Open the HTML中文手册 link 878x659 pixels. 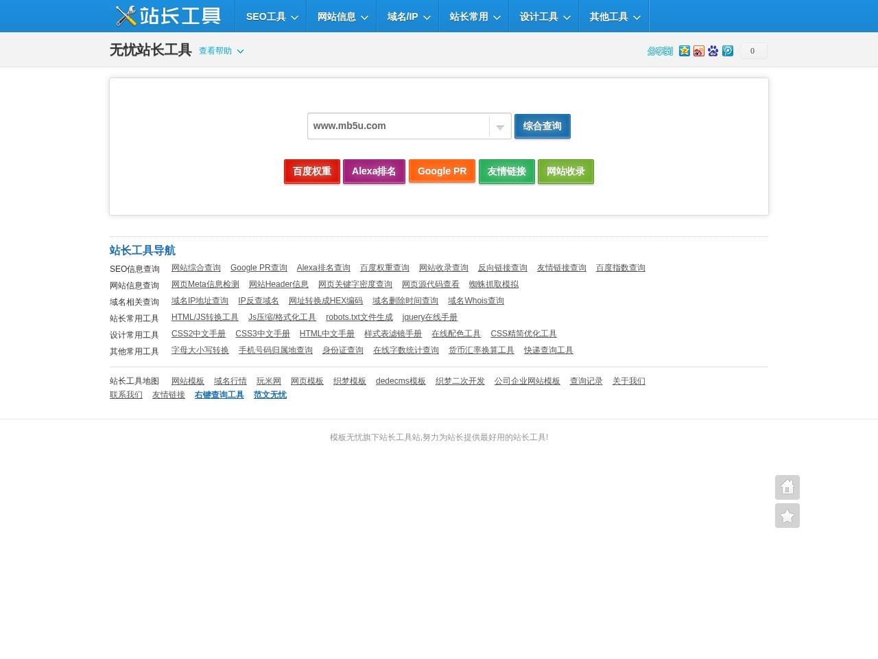(327, 334)
